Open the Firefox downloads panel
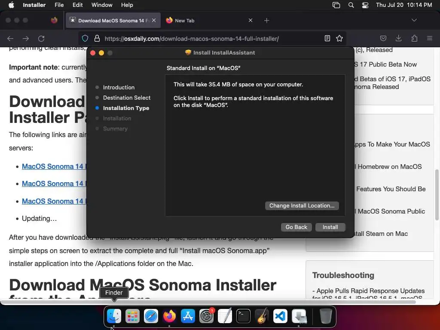 coord(398,38)
